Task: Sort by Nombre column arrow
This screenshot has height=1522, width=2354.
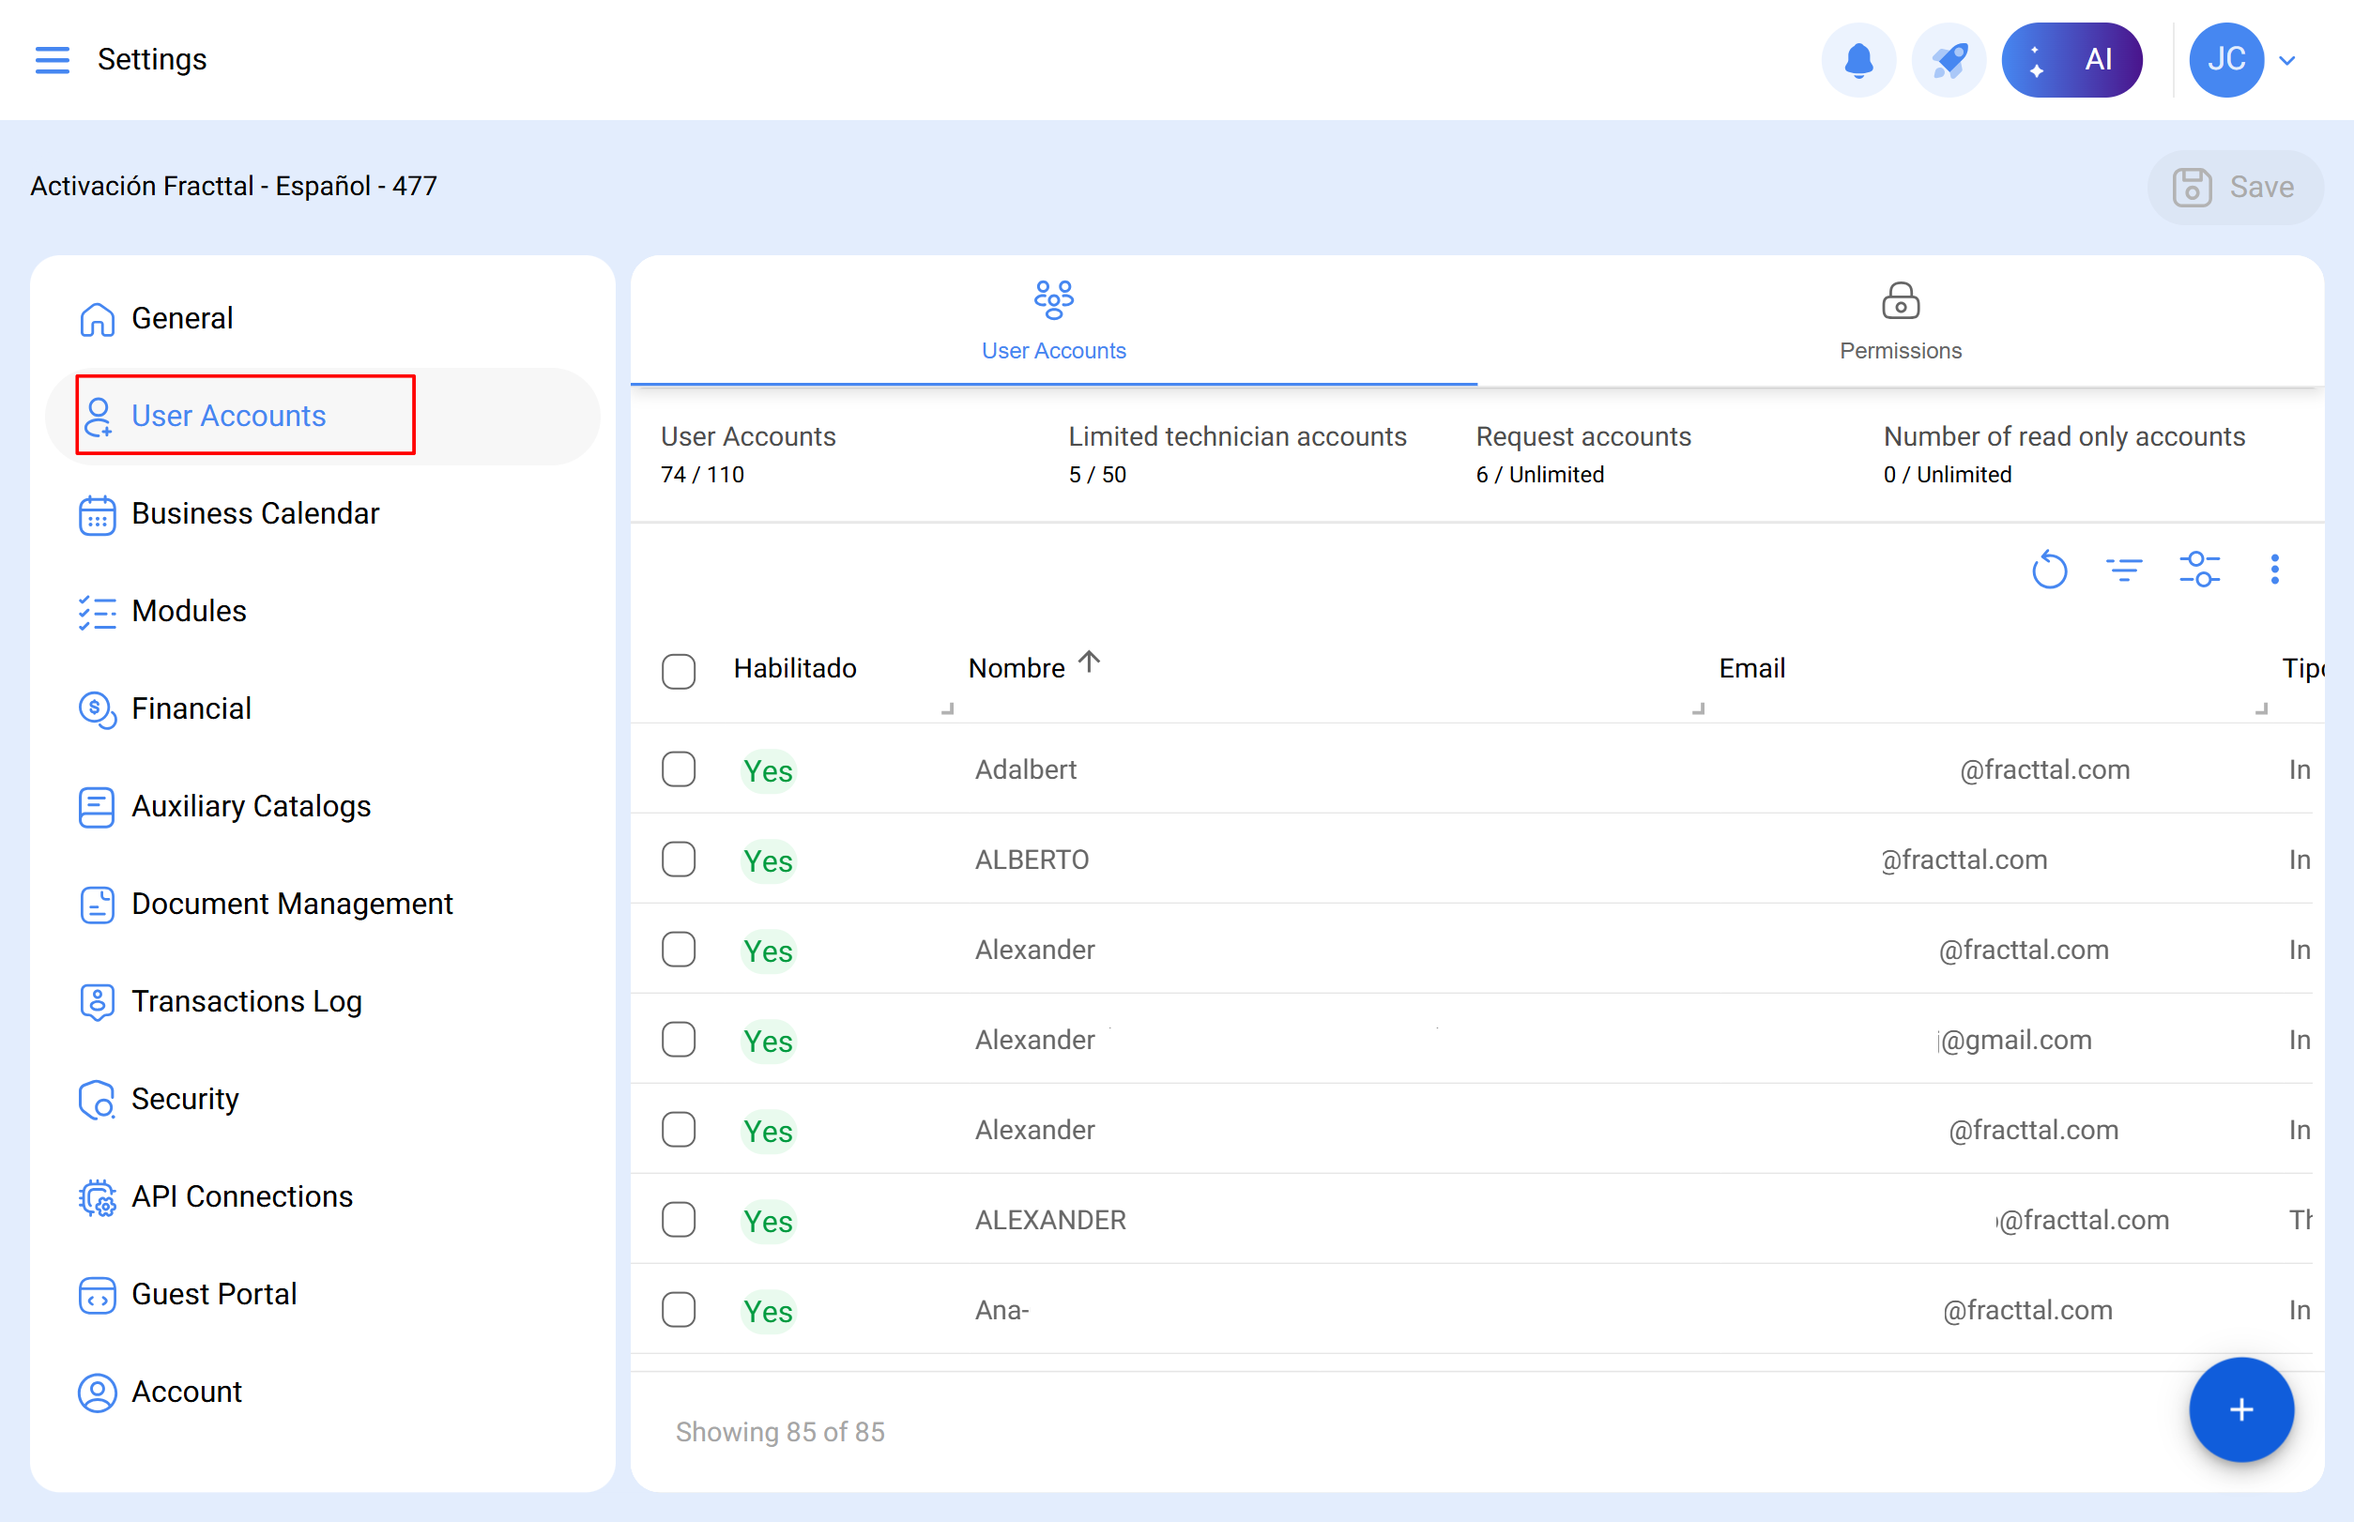Action: tap(1089, 662)
